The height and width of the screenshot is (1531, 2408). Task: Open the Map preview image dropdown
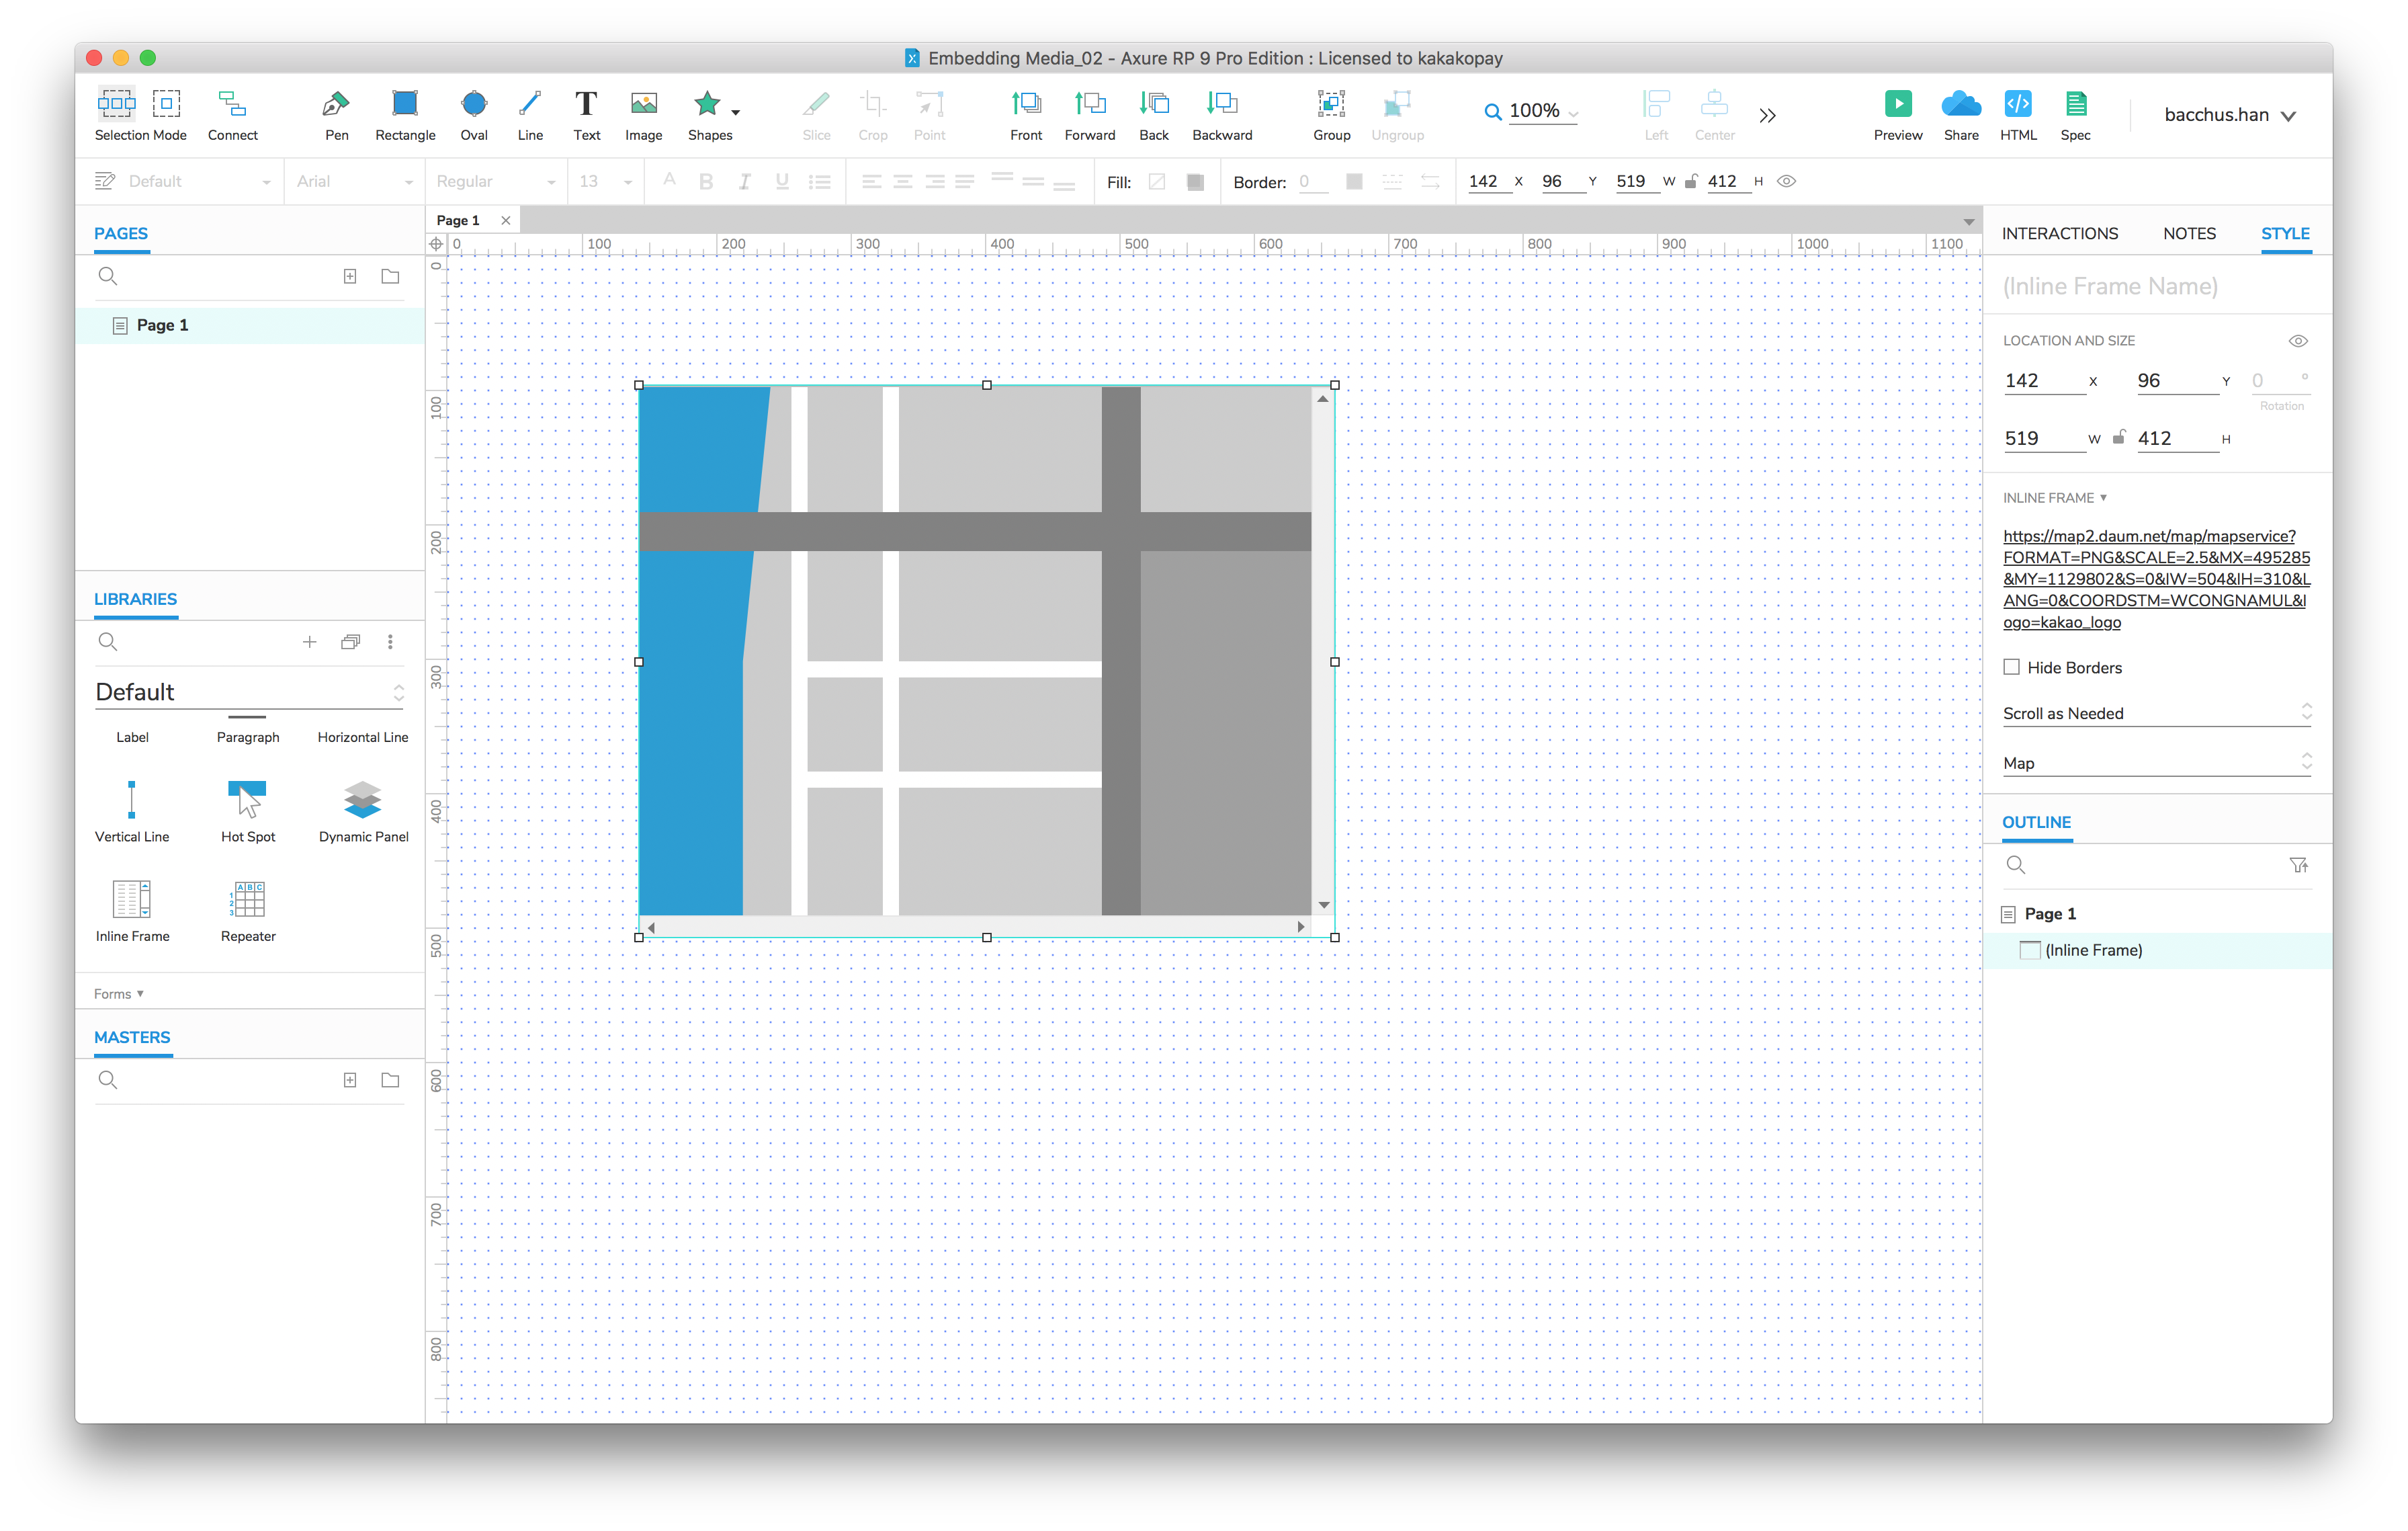pyautogui.click(x=2156, y=763)
